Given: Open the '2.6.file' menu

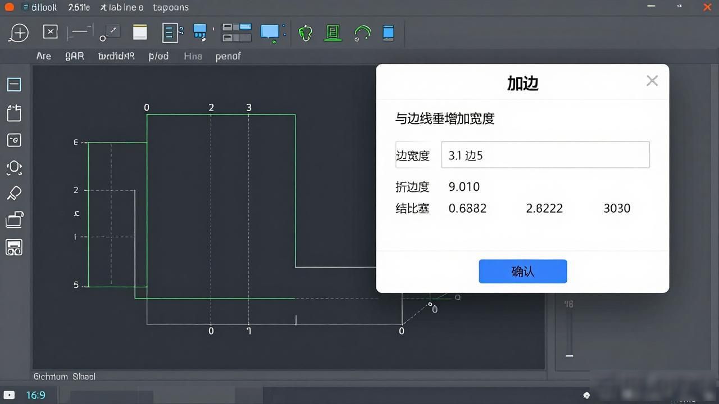Looking at the screenshot, I should 79,7.
